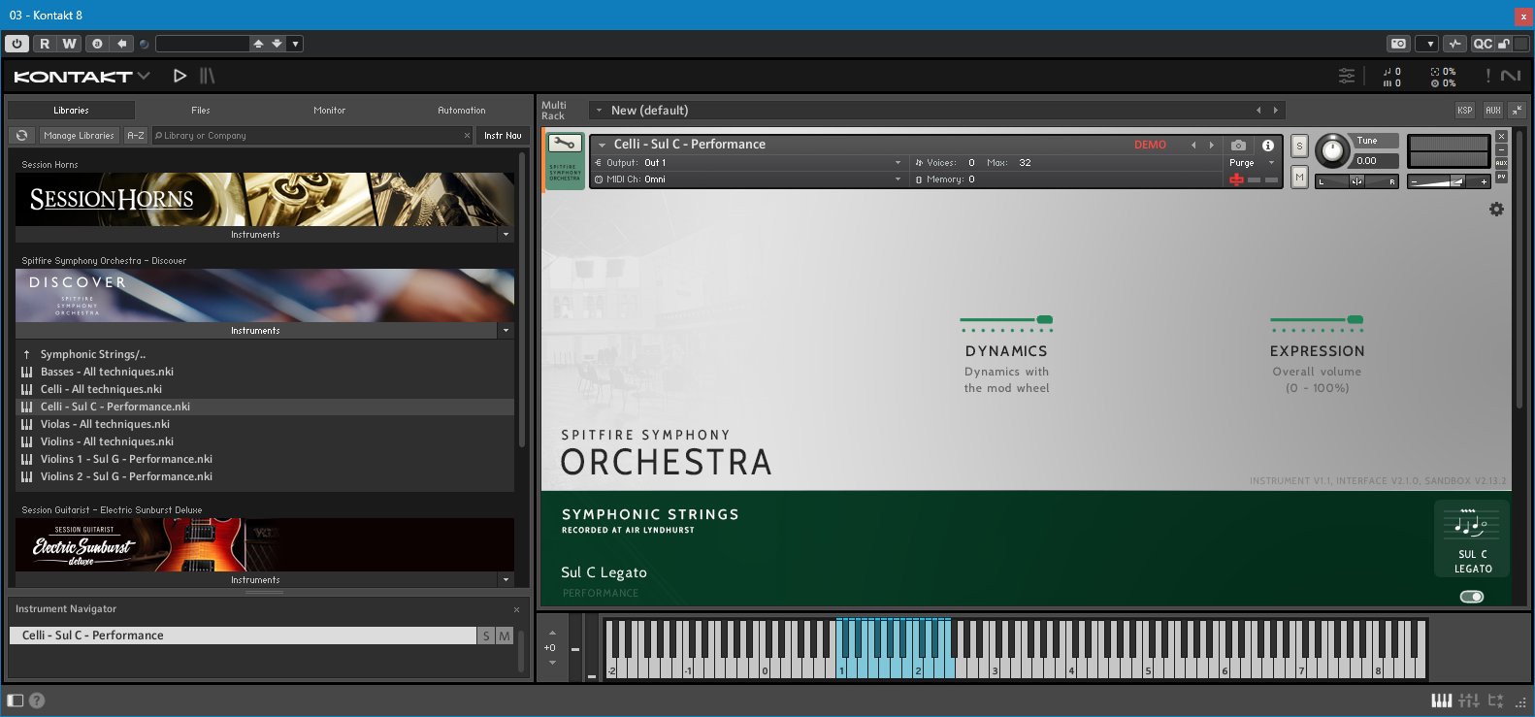
Task: Switch to the Automation tab
Action: (461, 111)
